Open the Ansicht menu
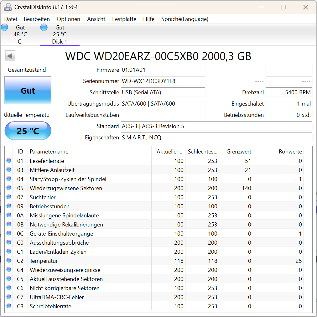 click(x=96, y=19)
